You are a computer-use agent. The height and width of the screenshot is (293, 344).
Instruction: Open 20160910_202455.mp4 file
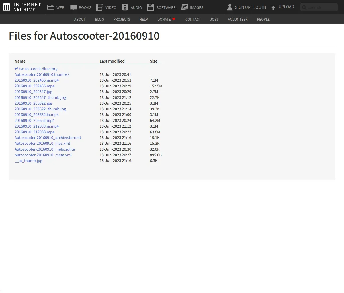click(34, 86)
